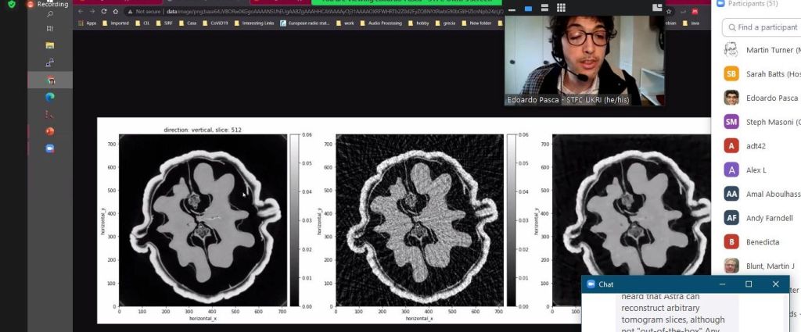Go to the browser home page
Viewport: 801px width, 332px height.
(x=115, y=12)
